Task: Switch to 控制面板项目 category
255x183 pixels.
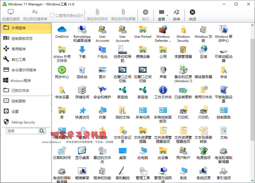Action: tap(26, 39)
